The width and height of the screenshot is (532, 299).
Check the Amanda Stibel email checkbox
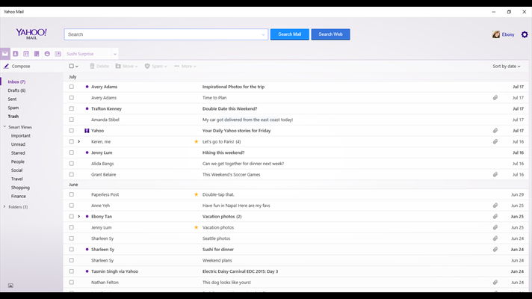pos(71,120)
